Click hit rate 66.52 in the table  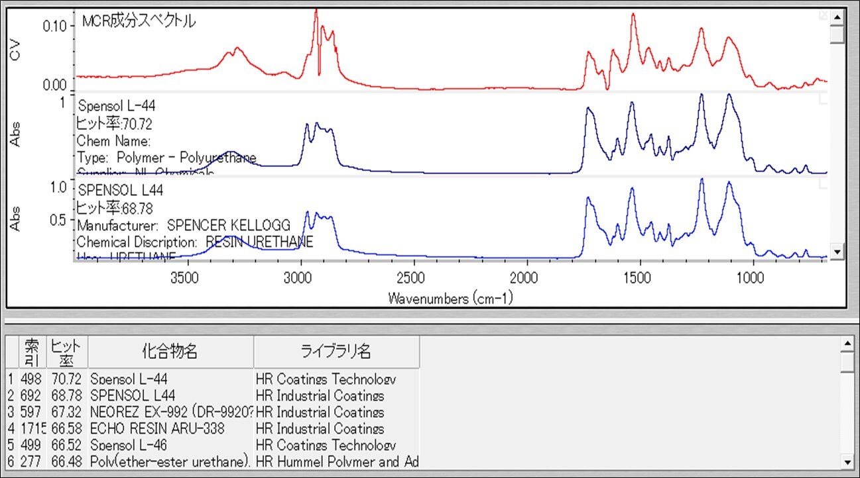[66, 446]
